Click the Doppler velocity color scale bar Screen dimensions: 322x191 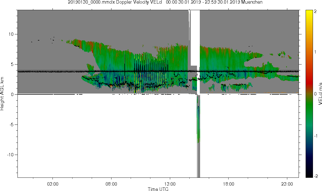(309, 94)
